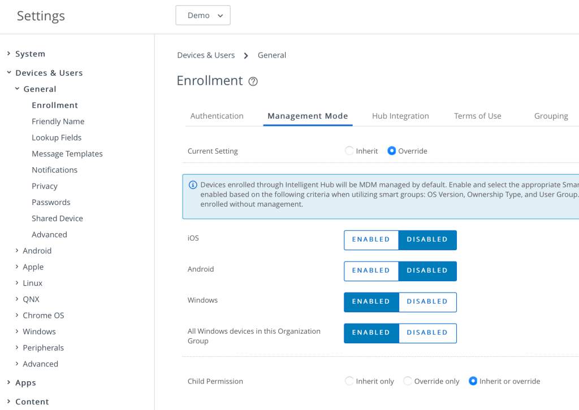
Task: Choose Inherit only for Child Permission
Action: pyautogui.click(x=349, y=381)
